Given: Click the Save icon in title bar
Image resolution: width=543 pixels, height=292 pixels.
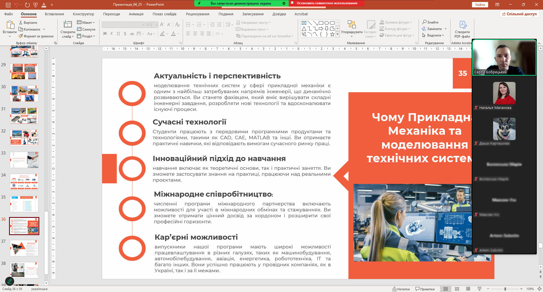Looking at the screenshot, I should click(8, 5).
